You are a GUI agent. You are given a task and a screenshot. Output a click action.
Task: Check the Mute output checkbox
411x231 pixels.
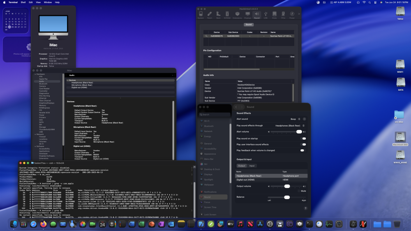(299, 191)
